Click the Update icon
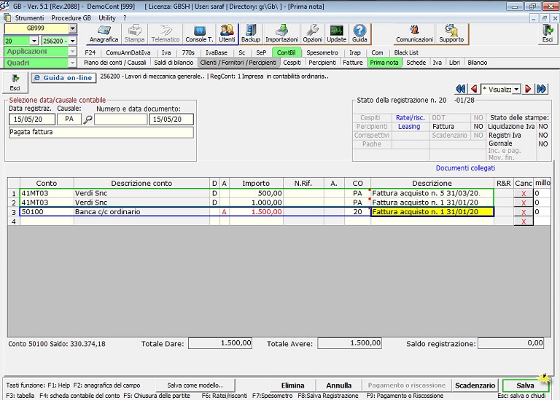Screen dimensions: 560x400 [x=336, y=34]
